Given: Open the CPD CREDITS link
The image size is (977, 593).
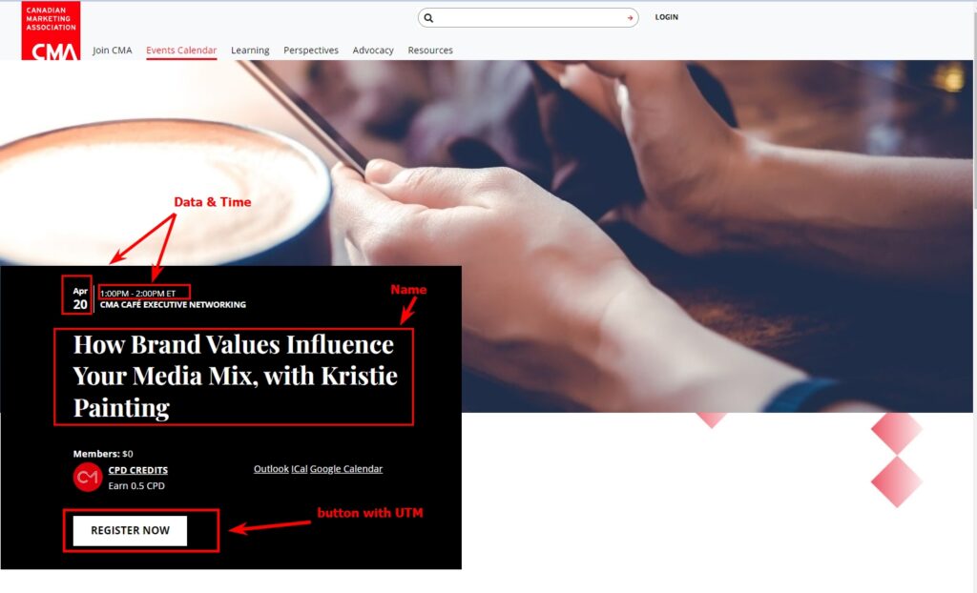Looking at the screenshot, I should coord(138,470).
